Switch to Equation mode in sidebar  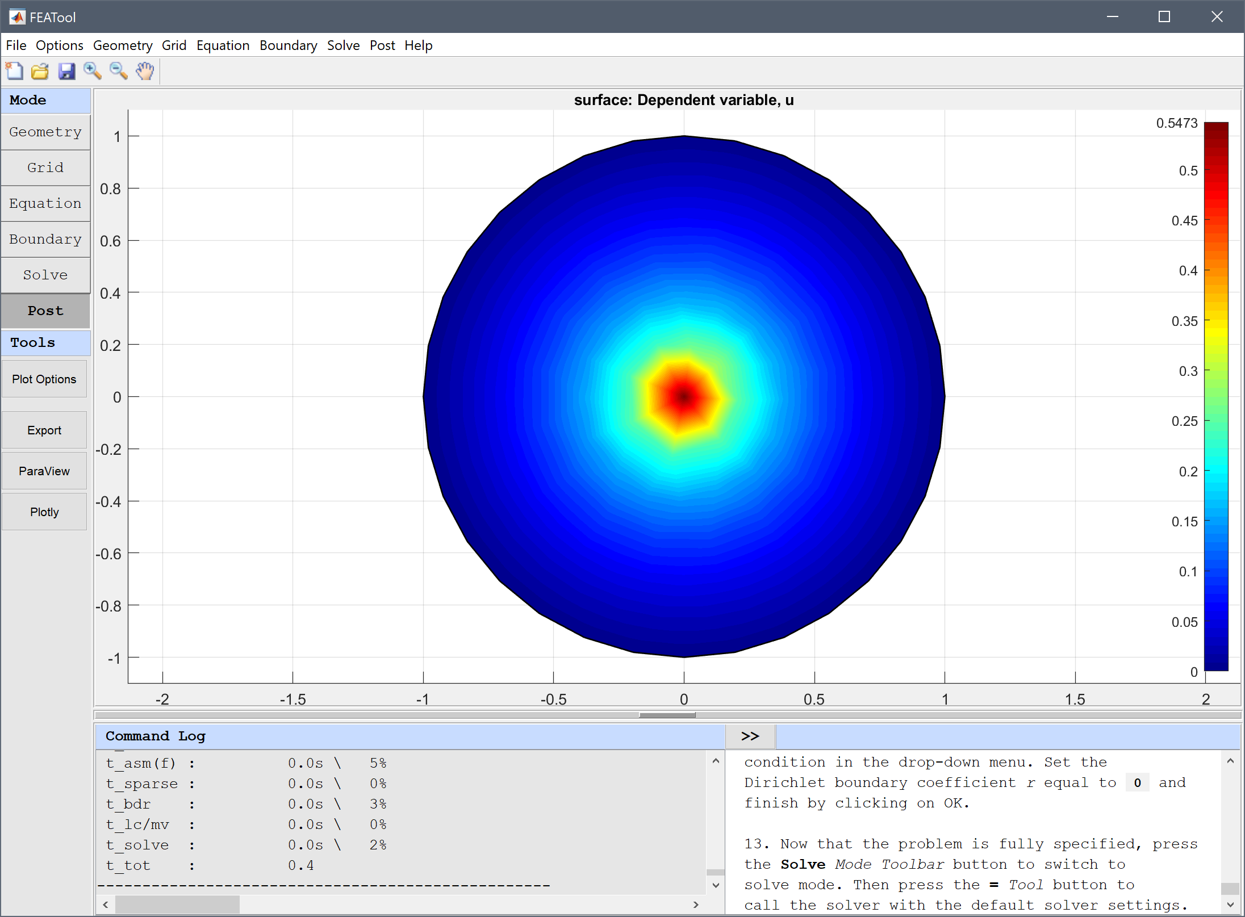tap(45, 204)
